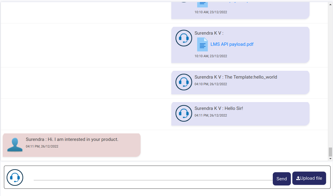Click 'Hi. I am interested in your product' message
The width and height of the screenshot is (333, 196).
[83, 139]
